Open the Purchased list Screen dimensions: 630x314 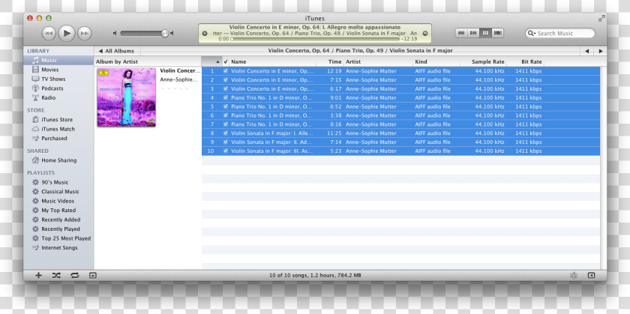54,138
